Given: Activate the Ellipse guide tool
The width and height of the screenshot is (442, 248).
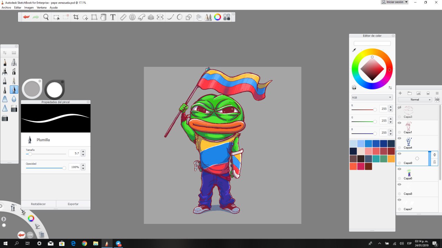Looking at the screenshot, I should pyautogui.click(x=132, y=17).
